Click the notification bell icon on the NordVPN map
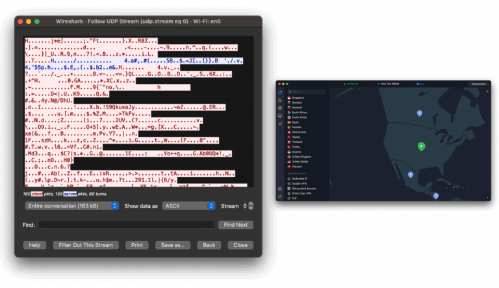This screenshot has width=499, height=288. click(487, 92)
